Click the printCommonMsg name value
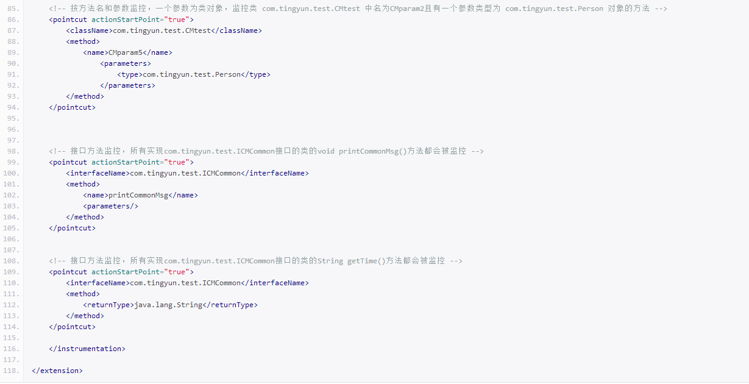The image size is (749, 384). [138, 195]
